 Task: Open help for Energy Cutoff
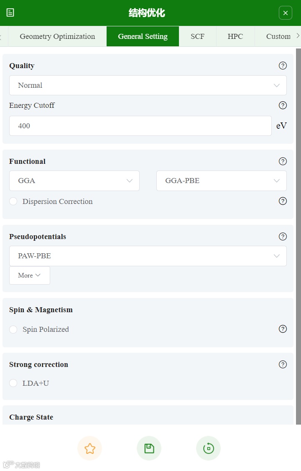[283, 105]
